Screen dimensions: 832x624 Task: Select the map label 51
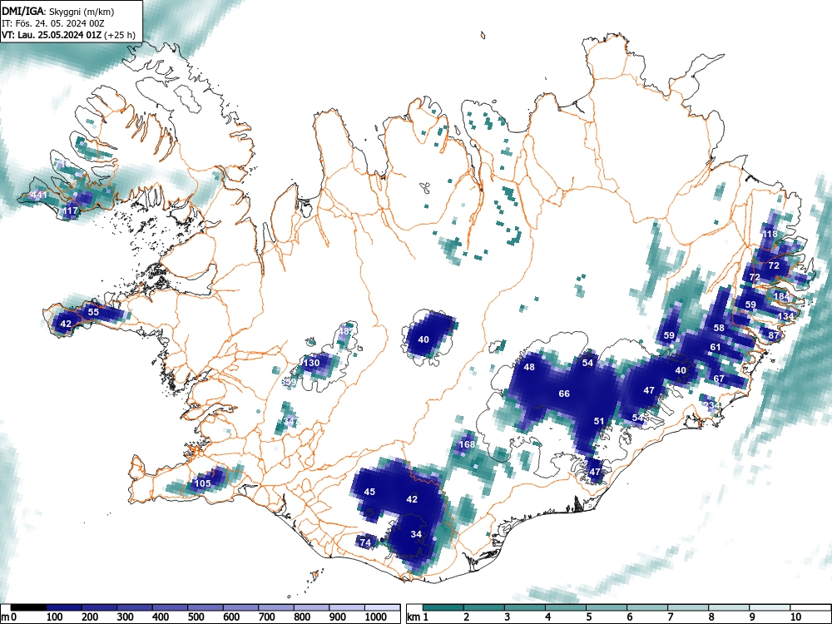(599, 421)
